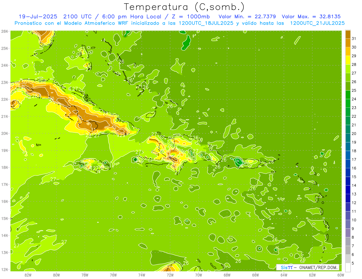Click the dark brown legend band above 31
Image resolution: width=362 pixels, height=279 pixels.
(x=348, y=34)
